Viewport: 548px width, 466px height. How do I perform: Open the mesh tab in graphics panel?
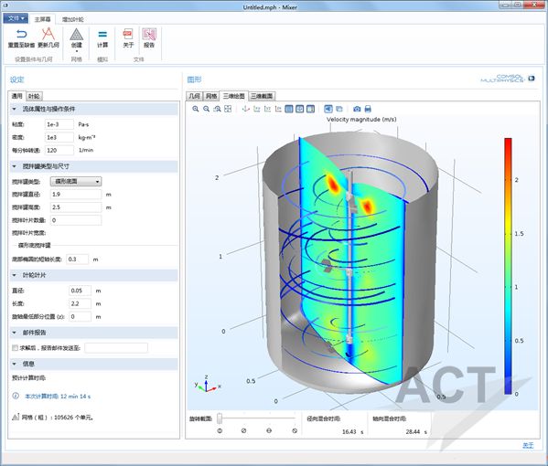pyautogui.click(x=211, y=96)
